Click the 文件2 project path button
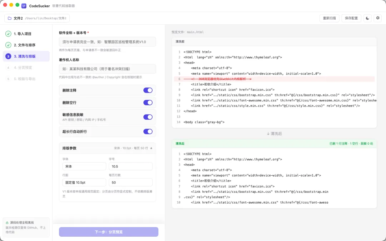This screenshot has width=386, height=241. coord(37,18)
